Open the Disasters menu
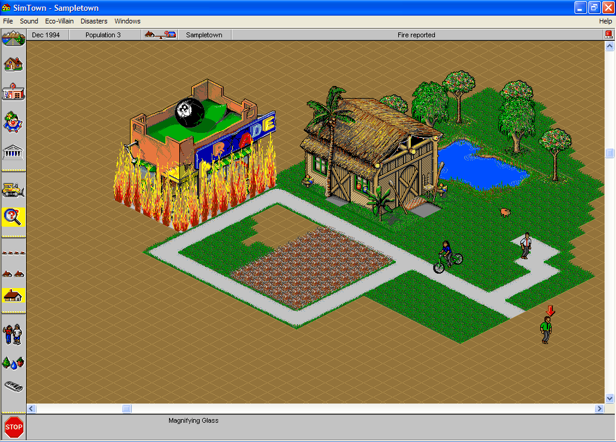Screen dimensions: 616x442 [94, 20]
